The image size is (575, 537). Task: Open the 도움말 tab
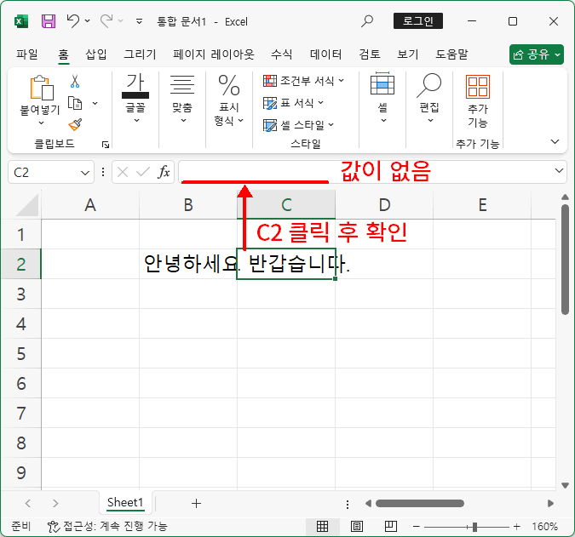[x=451, y=54]
